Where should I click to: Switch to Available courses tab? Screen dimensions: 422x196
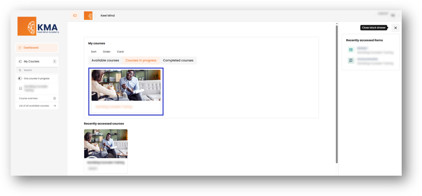[105, 60]
